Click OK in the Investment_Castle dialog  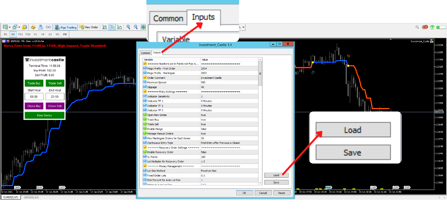pos(244,193)
